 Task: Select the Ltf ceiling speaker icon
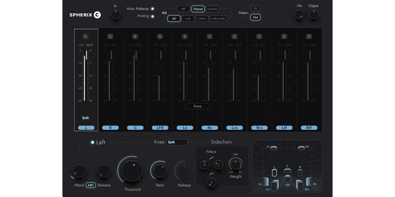click(x=274, y=148)
